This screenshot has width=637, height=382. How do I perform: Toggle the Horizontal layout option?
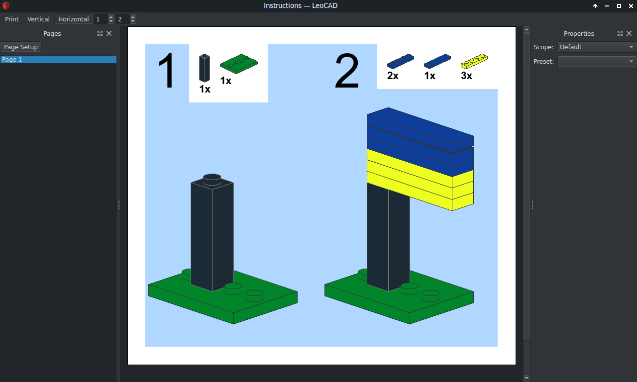(x=73, y=19)
